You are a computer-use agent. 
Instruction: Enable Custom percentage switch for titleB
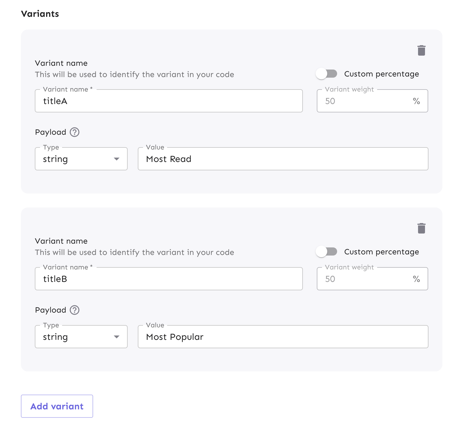coord(326,252)
